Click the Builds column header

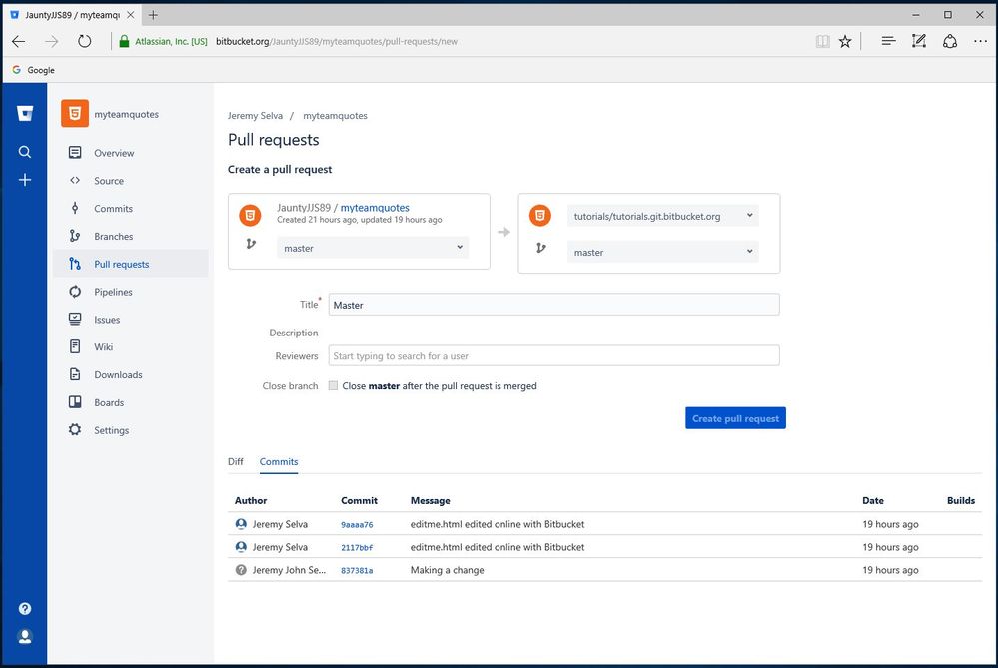tap(961, 500)
